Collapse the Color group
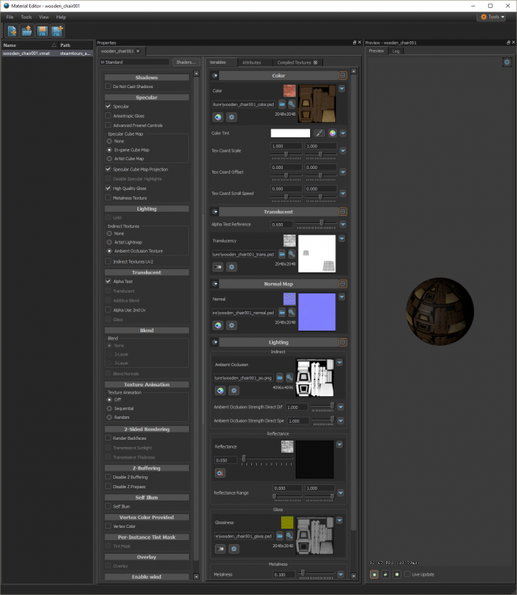The image size is (517, 595). click(x=343, y=75)
